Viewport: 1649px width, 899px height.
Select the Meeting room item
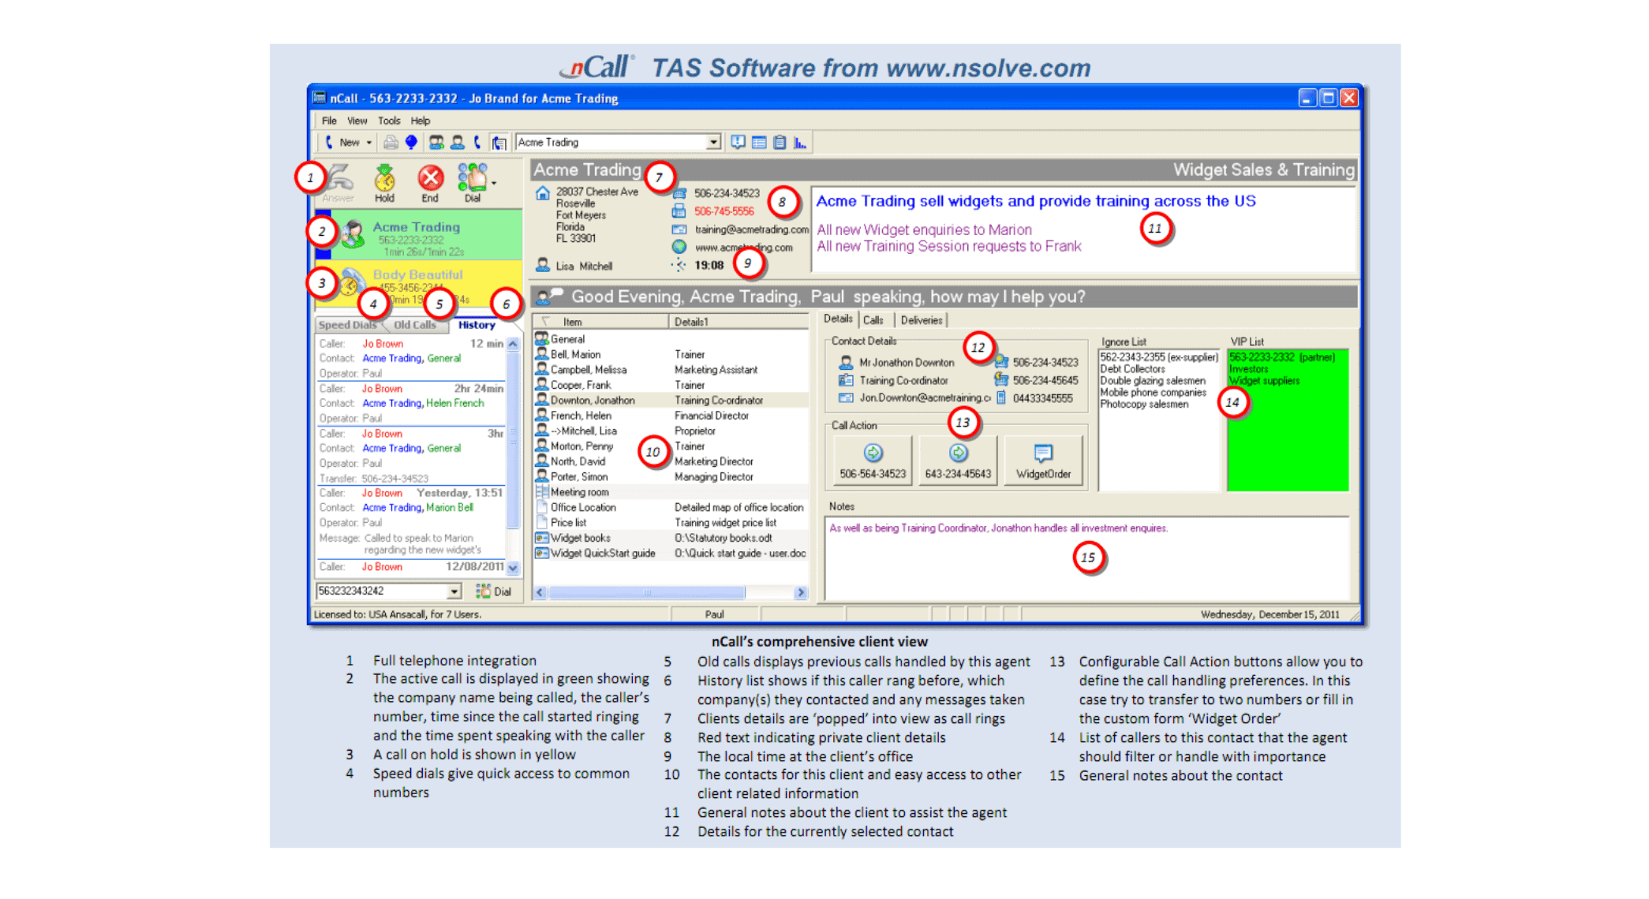point(671,492)
